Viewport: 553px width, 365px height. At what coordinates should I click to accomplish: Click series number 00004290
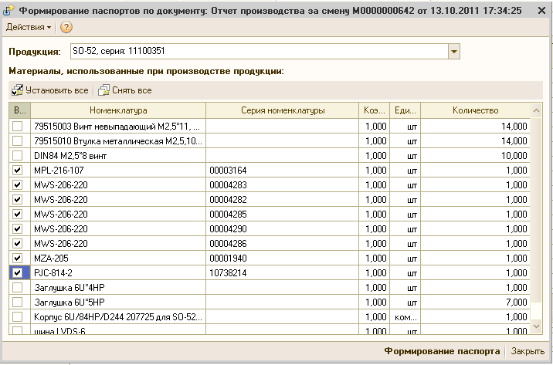point(228,229)
